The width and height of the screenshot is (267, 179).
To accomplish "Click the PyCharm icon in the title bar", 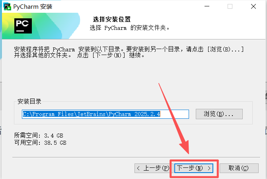I will [7, 6].
